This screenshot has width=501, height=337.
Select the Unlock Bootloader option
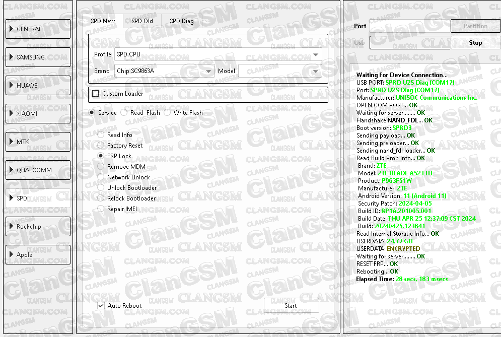click(101, 188)
